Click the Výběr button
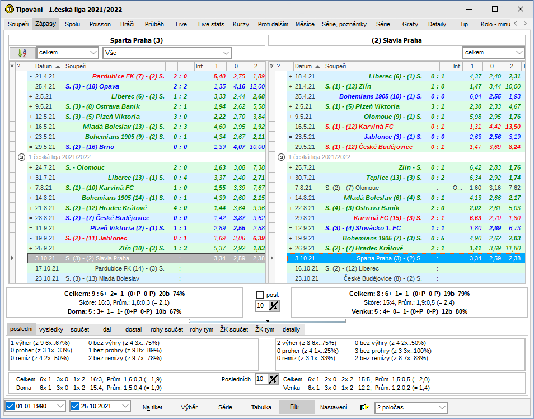Image resolution: width=534 pixels, height=419 pixels. (x=189, y=407)
